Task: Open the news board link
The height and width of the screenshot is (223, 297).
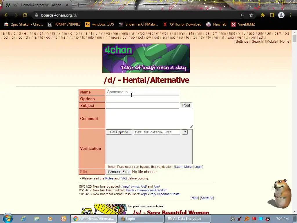Action: [x=115, y=37]
